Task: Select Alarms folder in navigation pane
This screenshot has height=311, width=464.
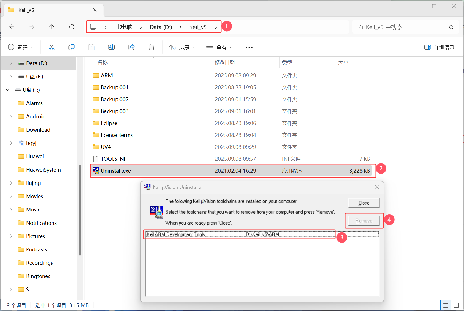Action: [34, 103]
